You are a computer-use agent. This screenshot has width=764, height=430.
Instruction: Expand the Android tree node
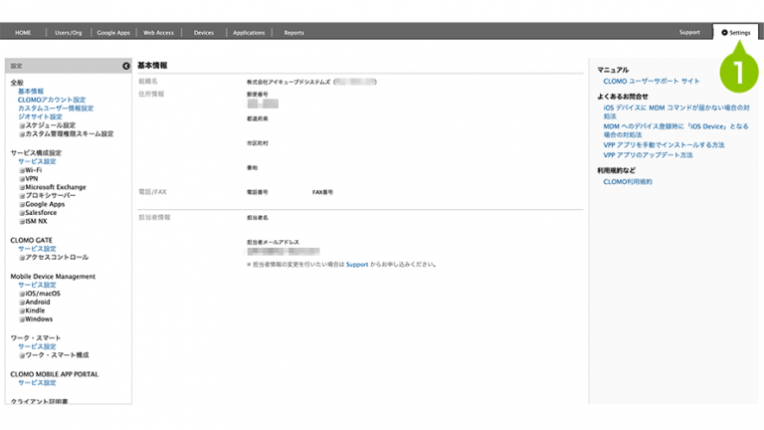point(21,302)
